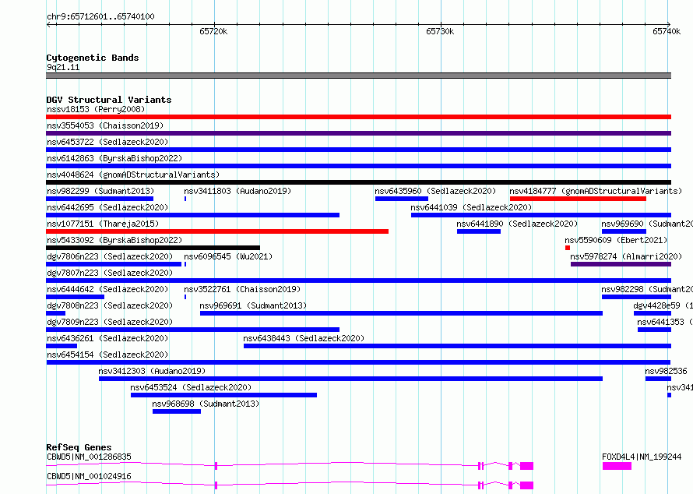Viewport: 693px width, 494px height.
Task: Select the black nsv4048624 variant bar
Action: [x=358, y=182]
